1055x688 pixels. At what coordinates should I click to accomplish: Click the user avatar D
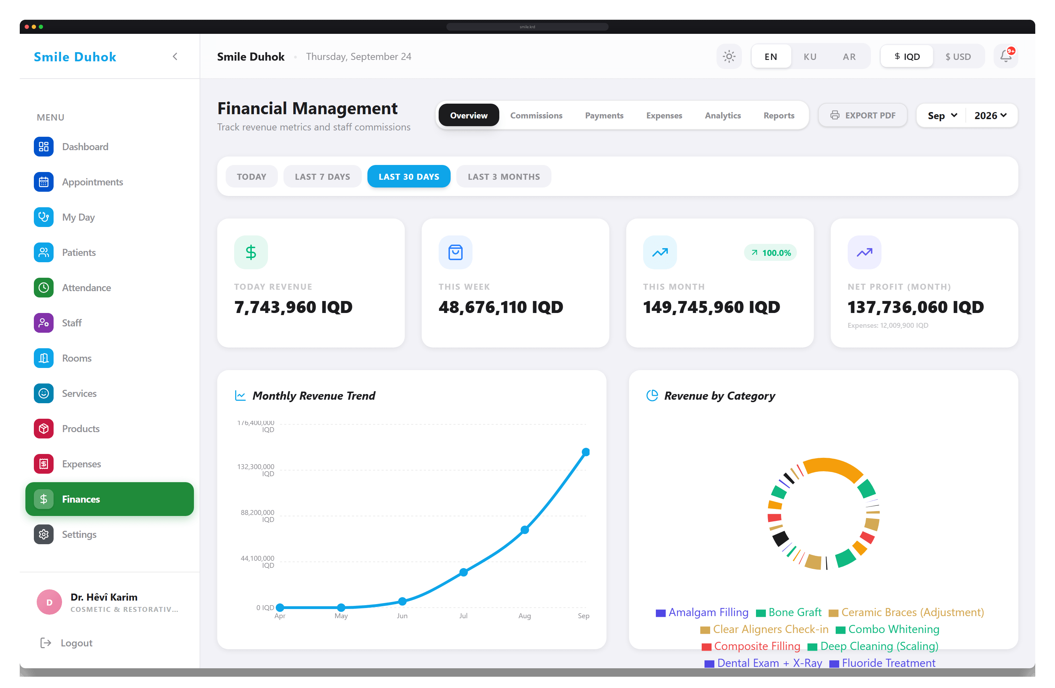pyautogui.click(x=49, y=602)
